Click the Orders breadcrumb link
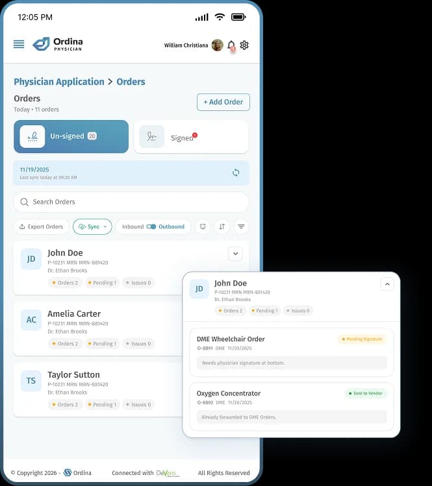 coord(131,82)
